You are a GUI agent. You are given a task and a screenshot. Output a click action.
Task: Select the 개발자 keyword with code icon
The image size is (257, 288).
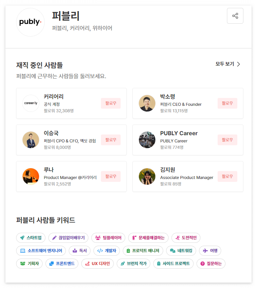(106, 250)
